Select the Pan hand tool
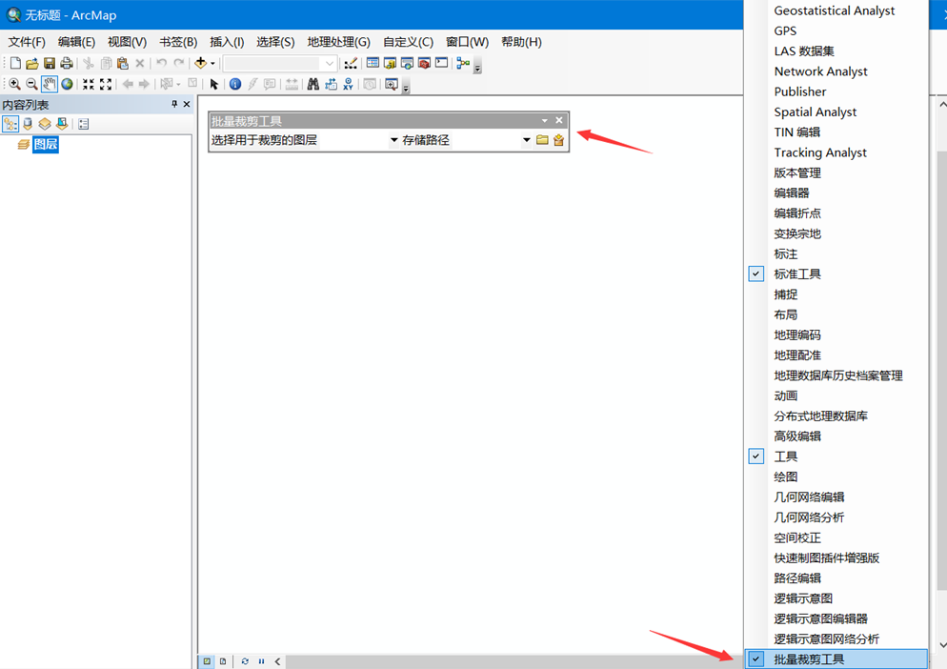 click(50, 84)
